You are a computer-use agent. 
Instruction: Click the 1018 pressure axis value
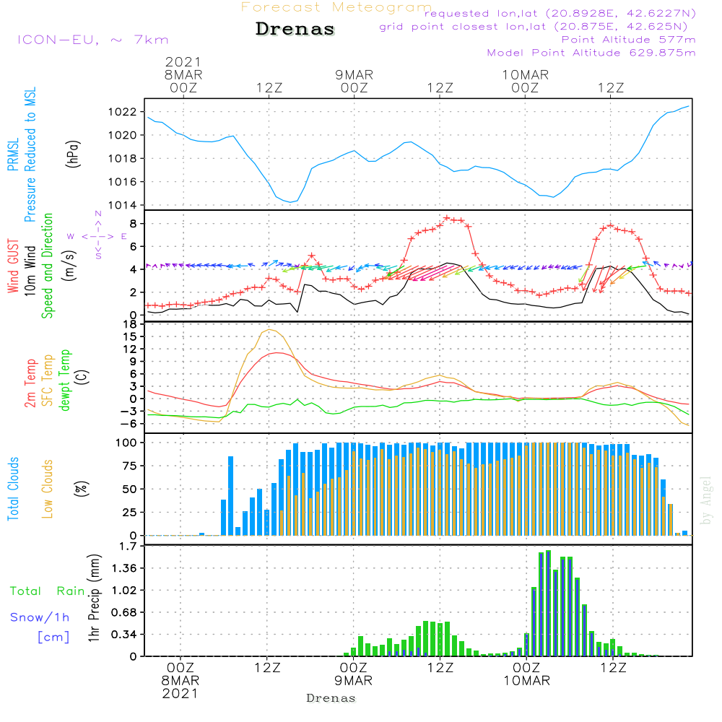click(123, 158)
